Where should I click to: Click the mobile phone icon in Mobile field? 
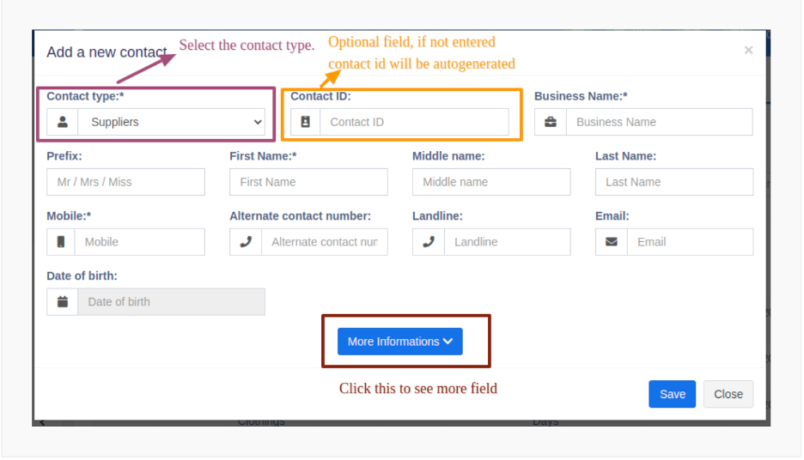[61, 242]
